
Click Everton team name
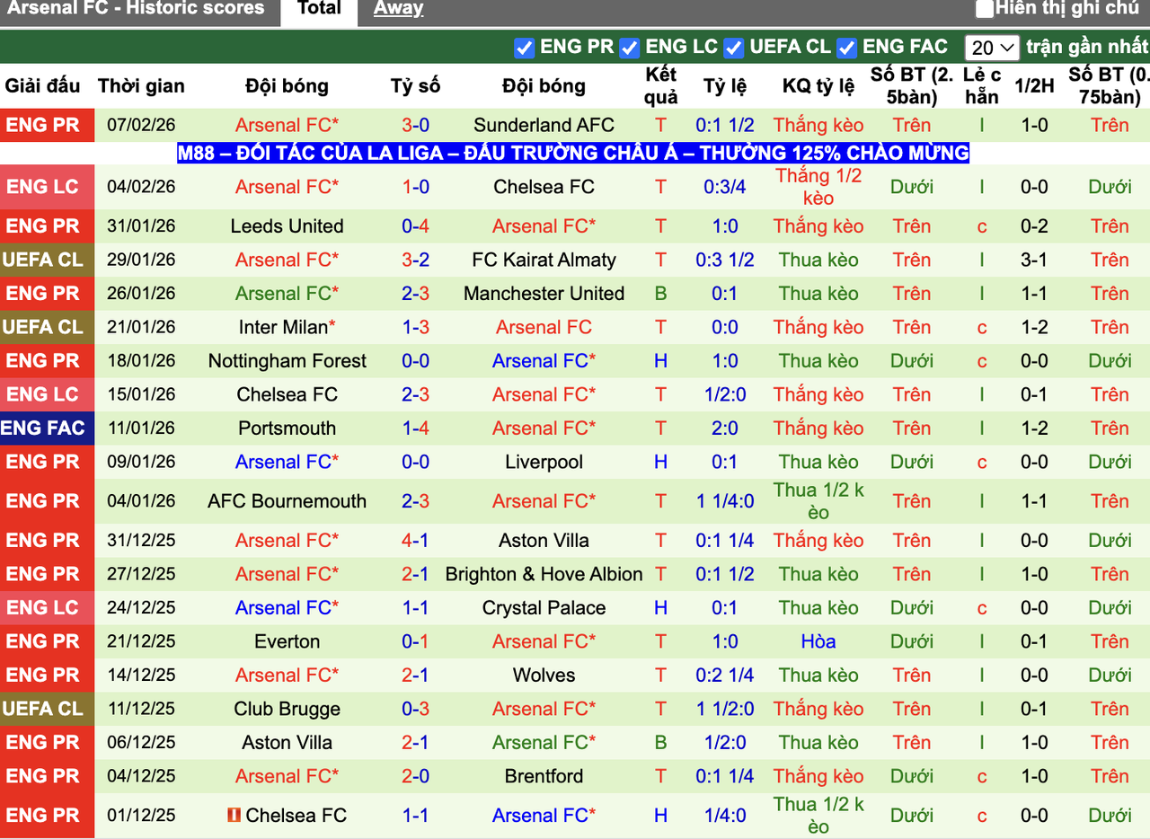287,642
